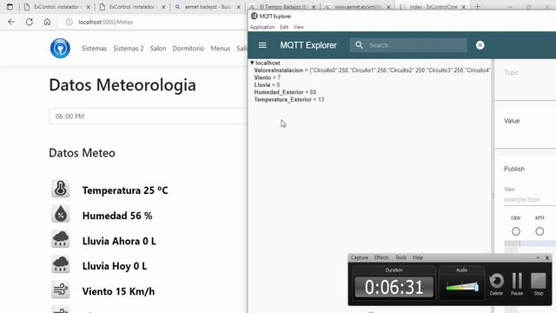Screen dimensions: 556x313
Task: Collapse the localhost tree node
Action: tap(252, 63)
